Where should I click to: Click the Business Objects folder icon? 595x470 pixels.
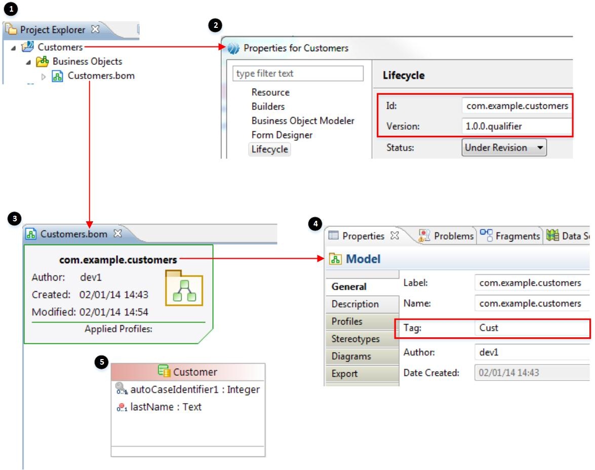42,61
